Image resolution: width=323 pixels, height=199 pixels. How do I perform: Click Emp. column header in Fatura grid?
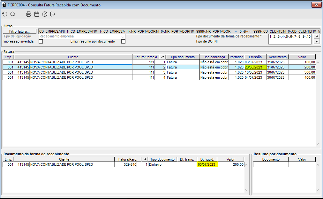(8, 57)
